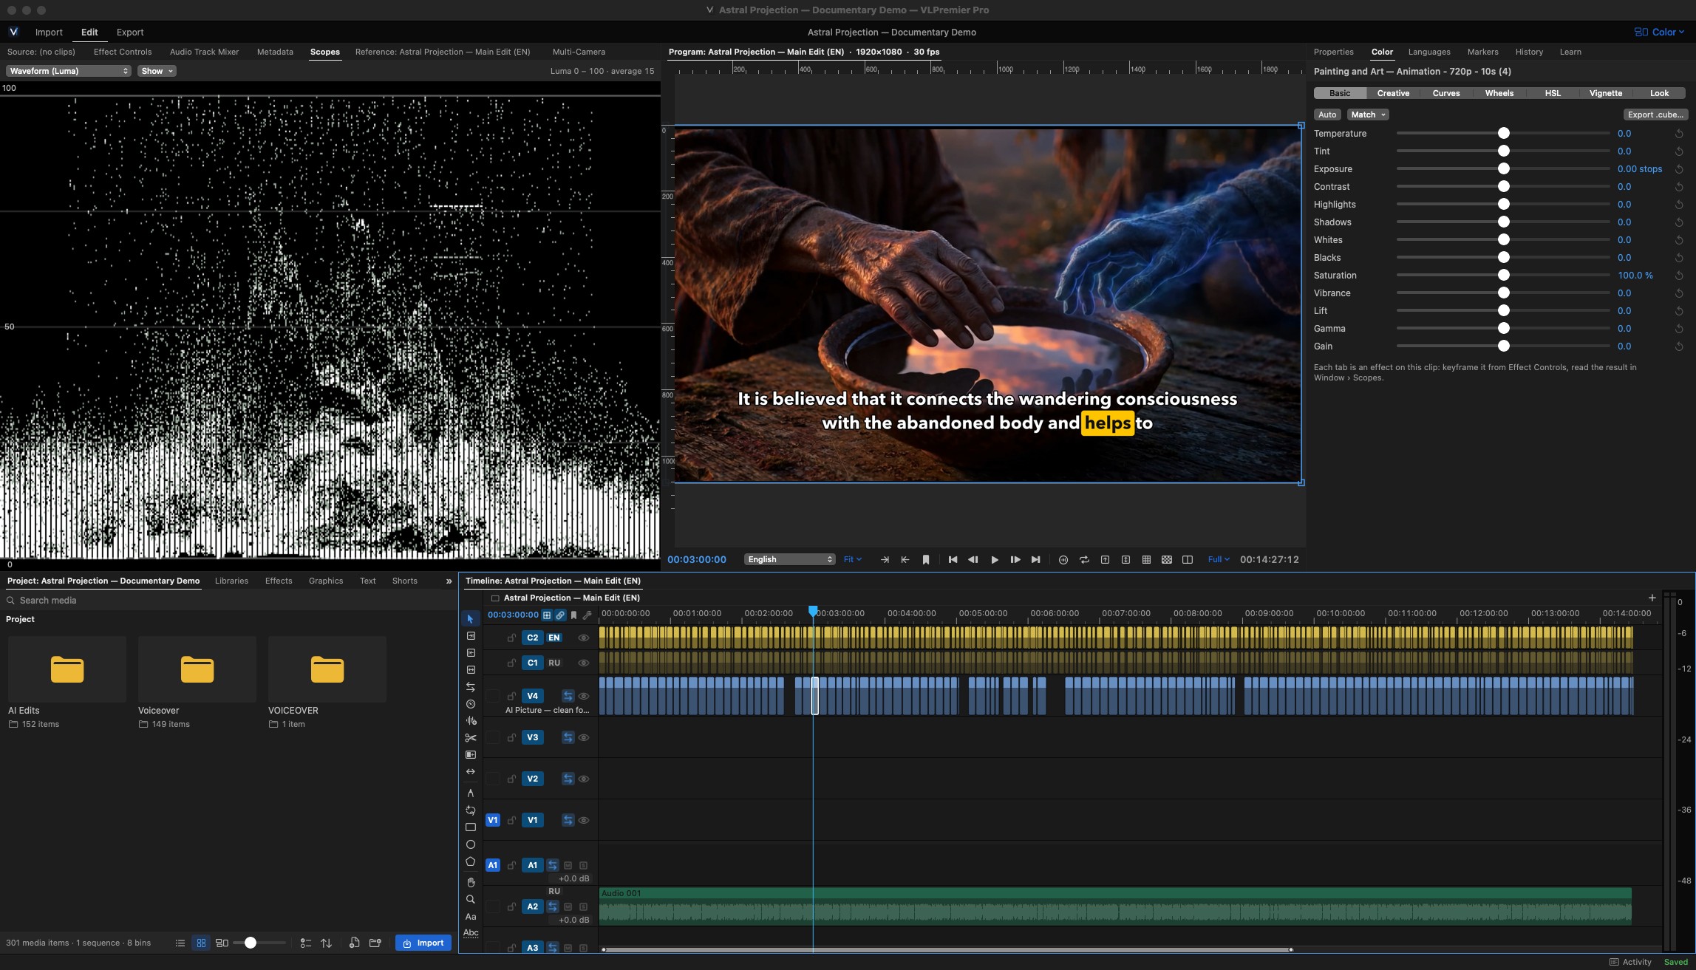The image size is (1696, 970).
Task: Step forward one frame
Action: (1015, 560)
